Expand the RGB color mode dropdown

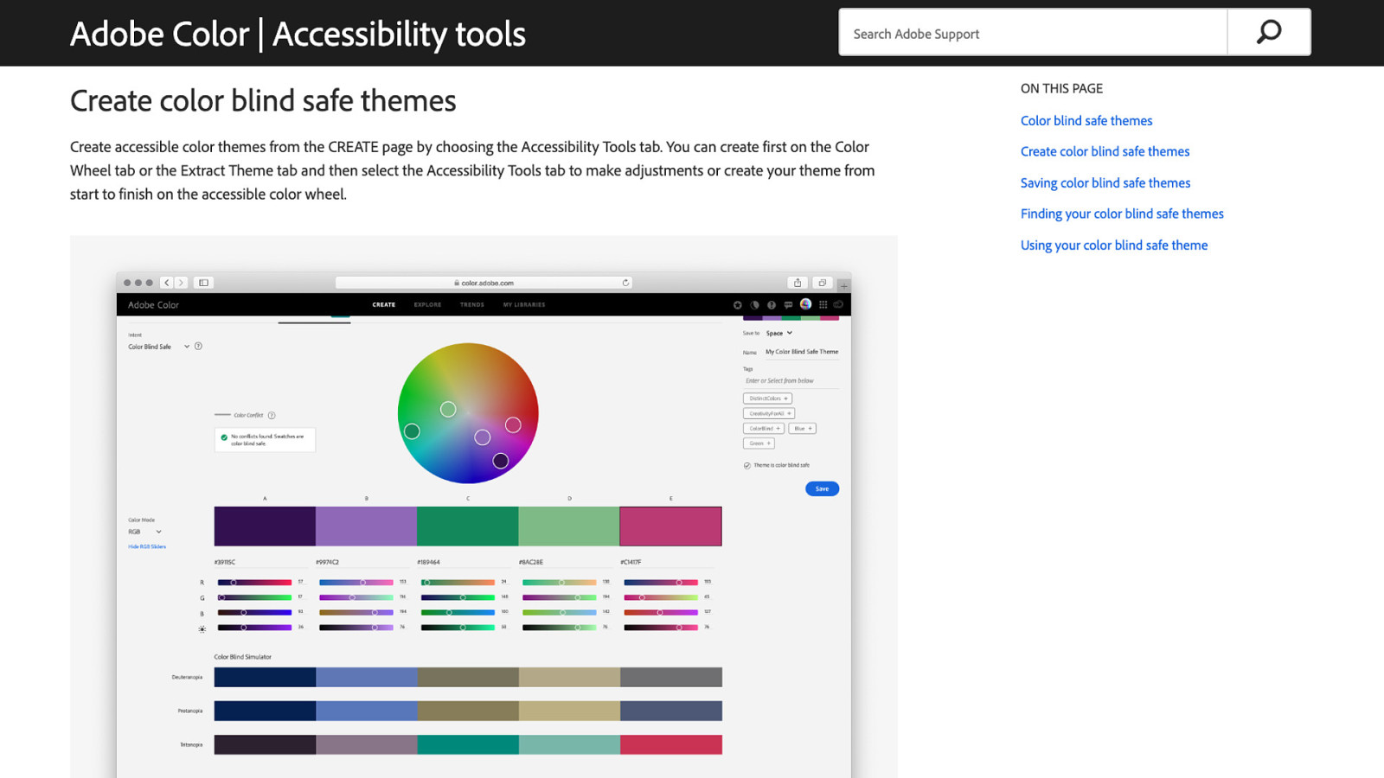[145, 532]
